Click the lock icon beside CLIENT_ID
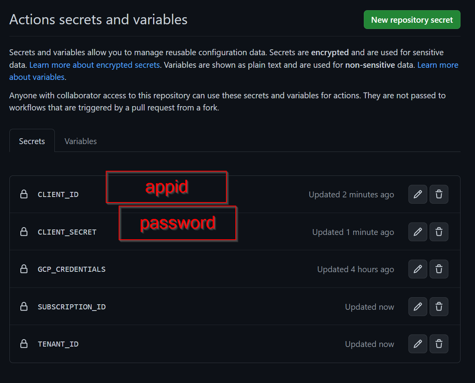This screenshot has height=383, width=475. tap(24, 194)
